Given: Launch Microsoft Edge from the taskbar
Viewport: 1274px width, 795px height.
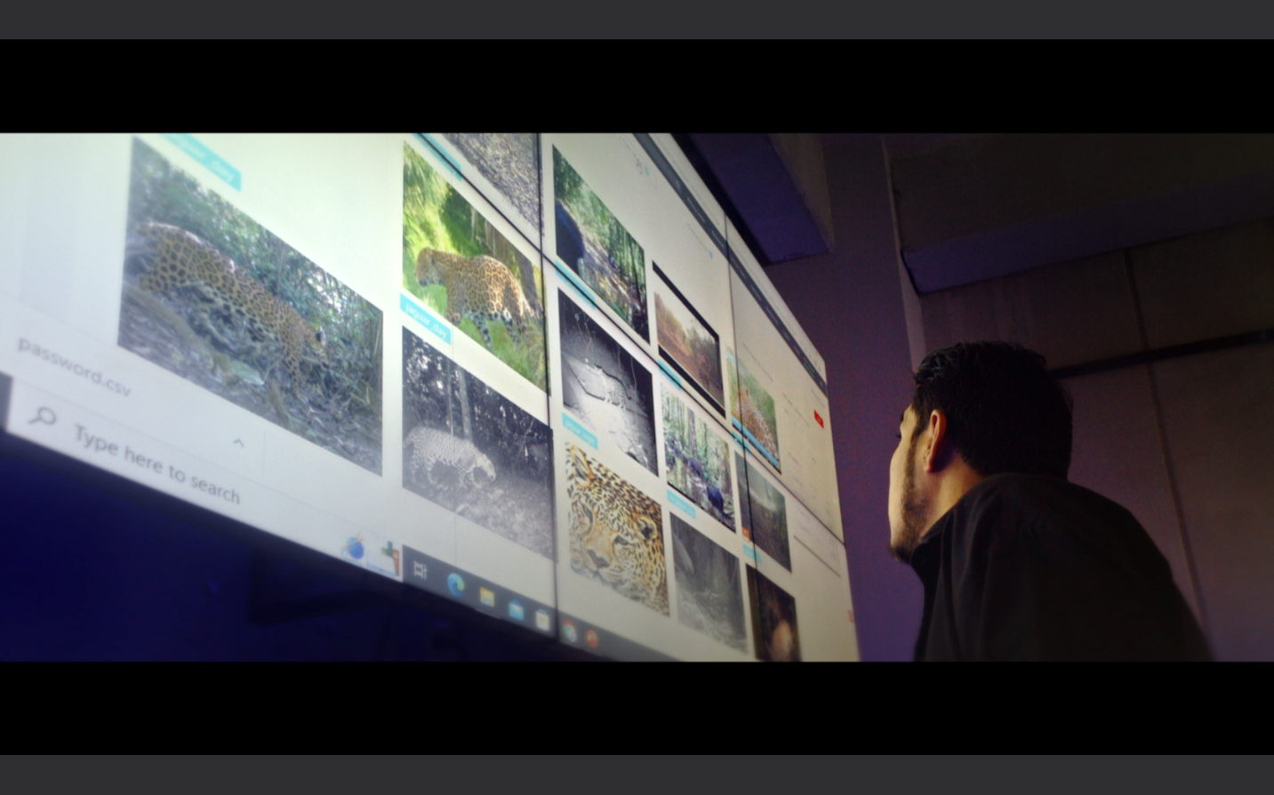Looking at the screenshot, I should [455, 584].
